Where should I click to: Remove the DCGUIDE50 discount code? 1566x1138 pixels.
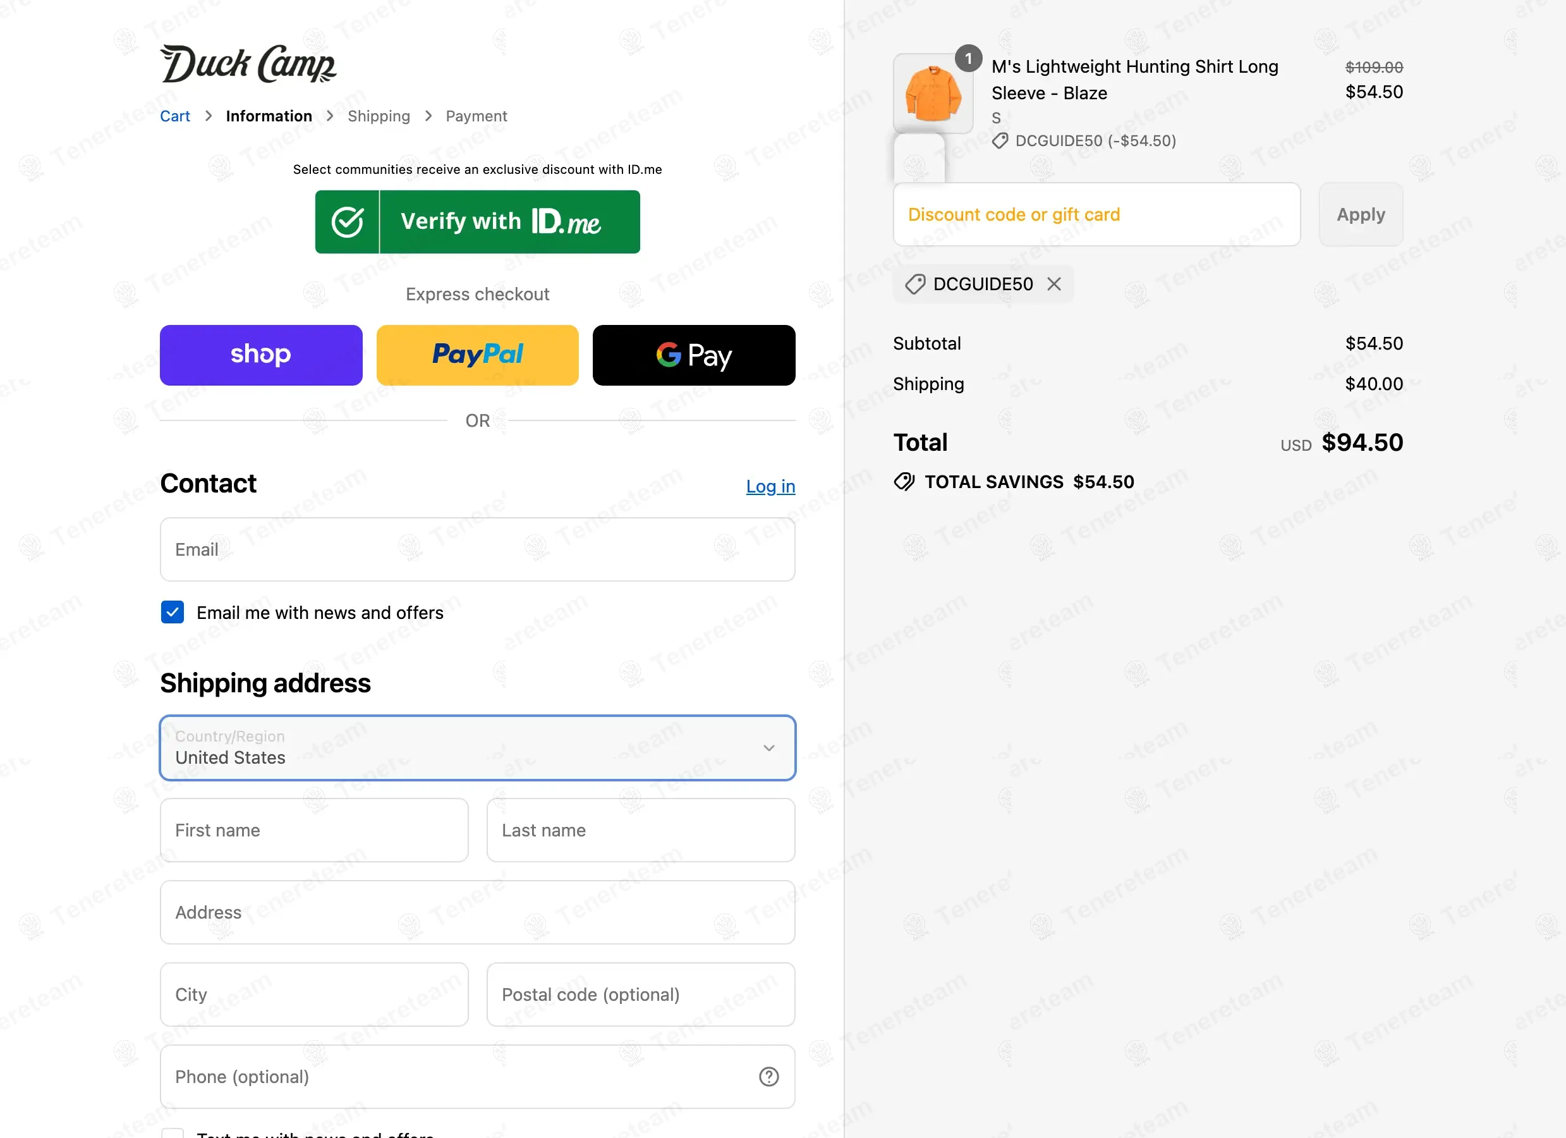pyautogui.click(x=1053, y=284)
